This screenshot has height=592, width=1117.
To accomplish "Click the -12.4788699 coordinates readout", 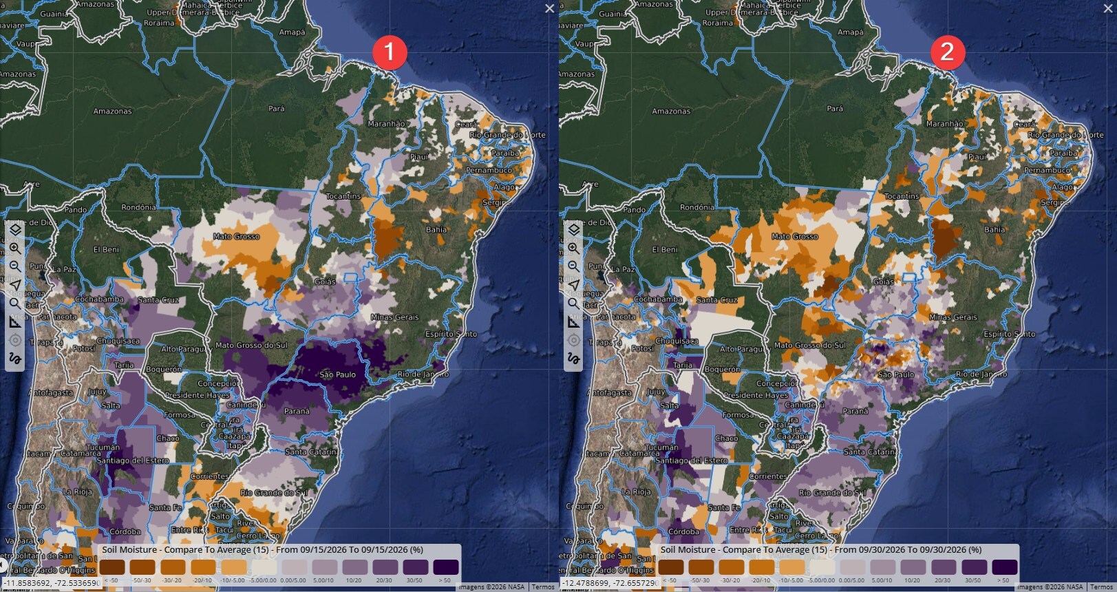I will coord(609,583).
